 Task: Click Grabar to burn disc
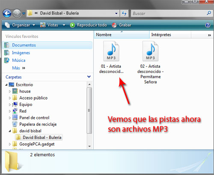(125, 25)
